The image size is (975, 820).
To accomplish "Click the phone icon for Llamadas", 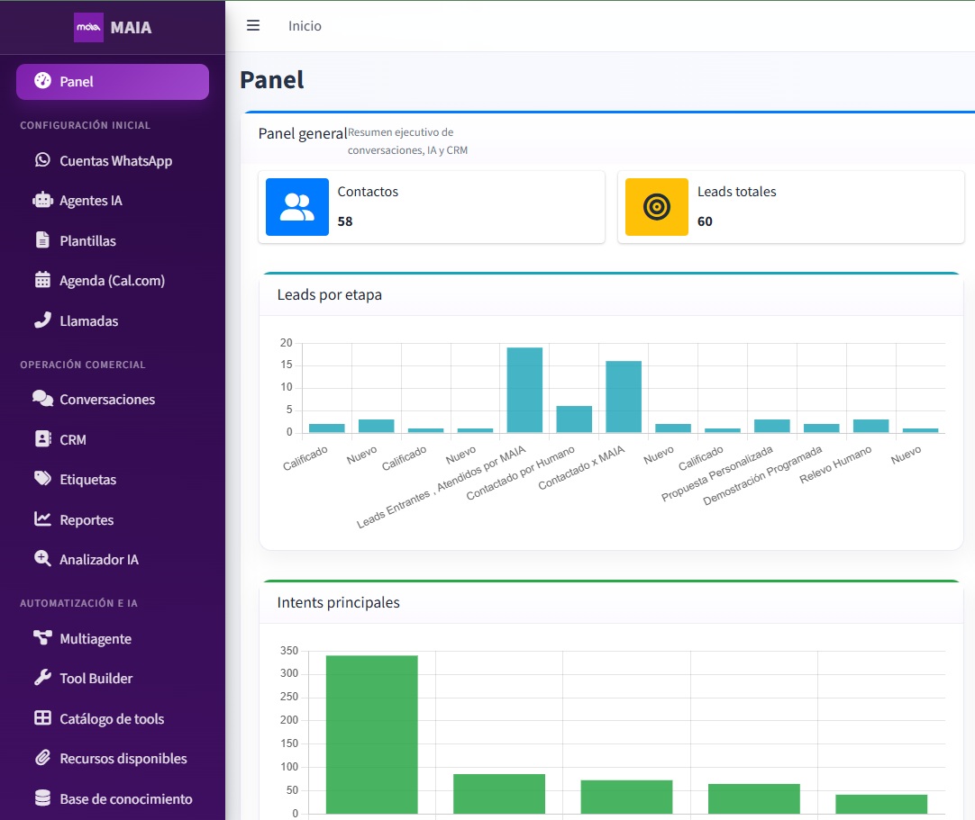I will [x=43, y=320].
